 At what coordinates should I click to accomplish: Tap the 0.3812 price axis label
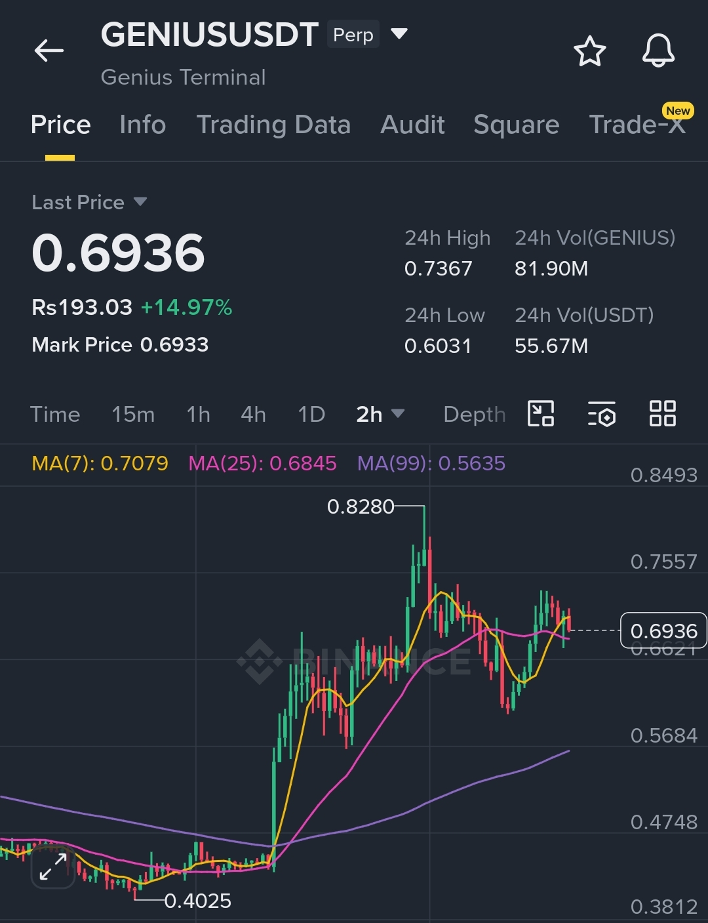click(x=663, y=907)
